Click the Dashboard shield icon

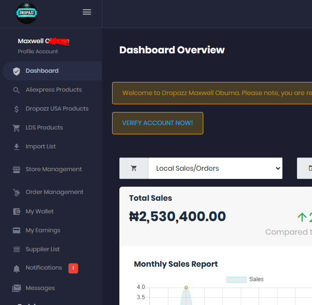click(16, 71)
